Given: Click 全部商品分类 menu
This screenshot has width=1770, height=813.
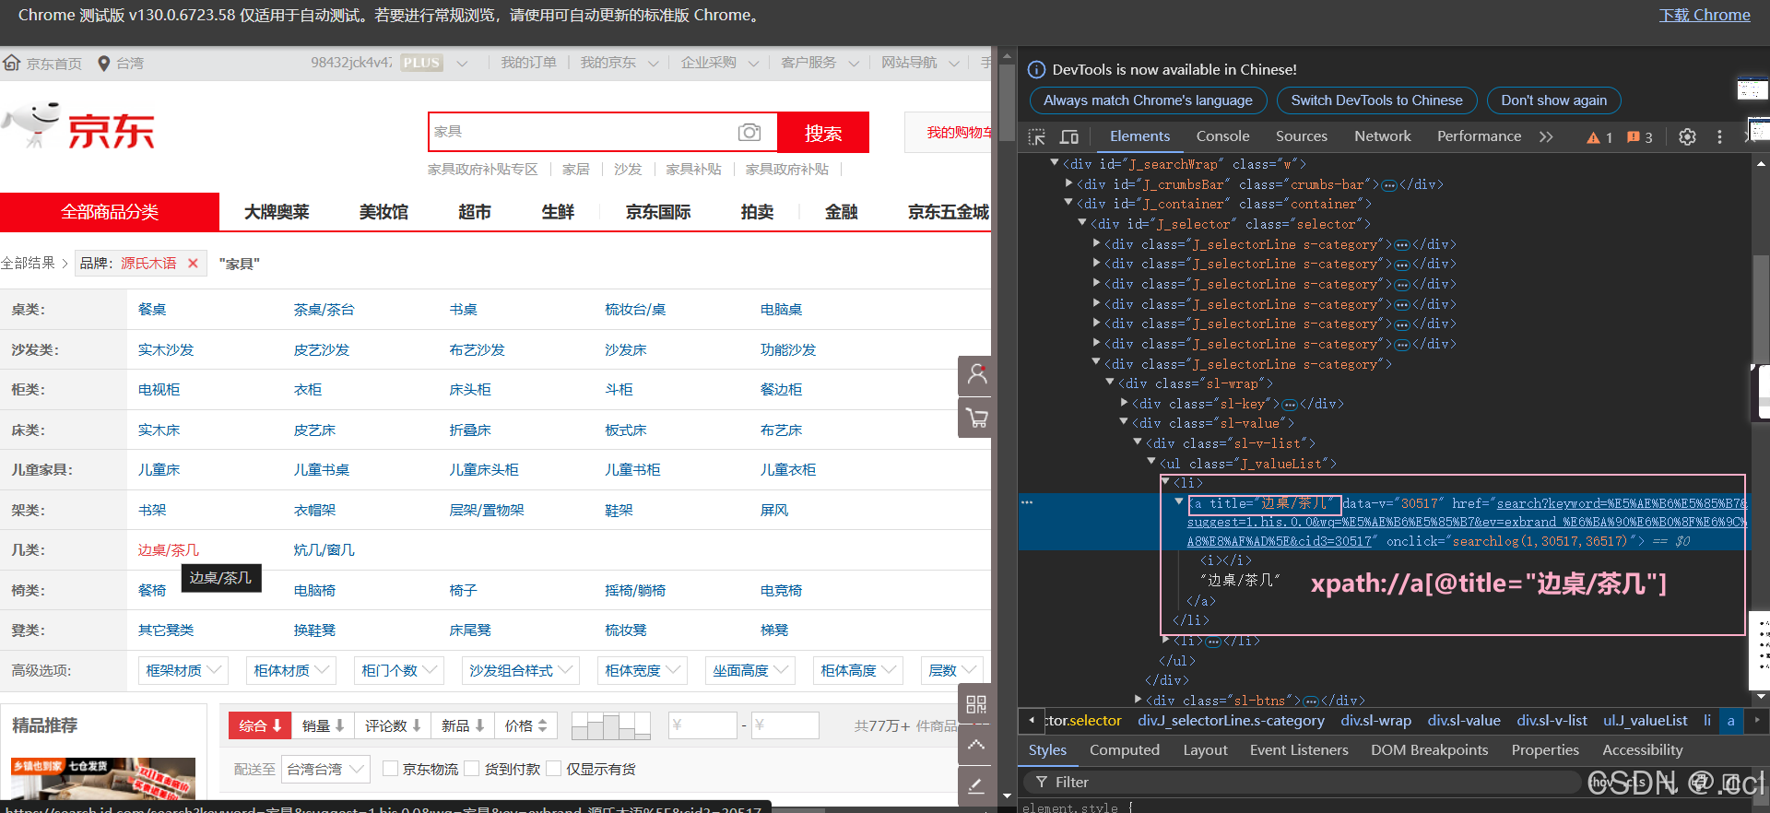Looking at the screenshot, I should (110, 212).
